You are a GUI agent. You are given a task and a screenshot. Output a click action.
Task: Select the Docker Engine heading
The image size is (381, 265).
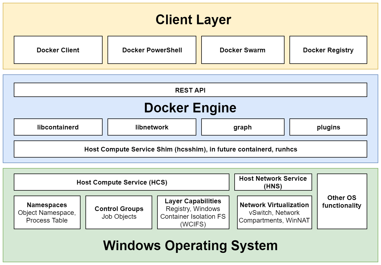pos(190,108)
